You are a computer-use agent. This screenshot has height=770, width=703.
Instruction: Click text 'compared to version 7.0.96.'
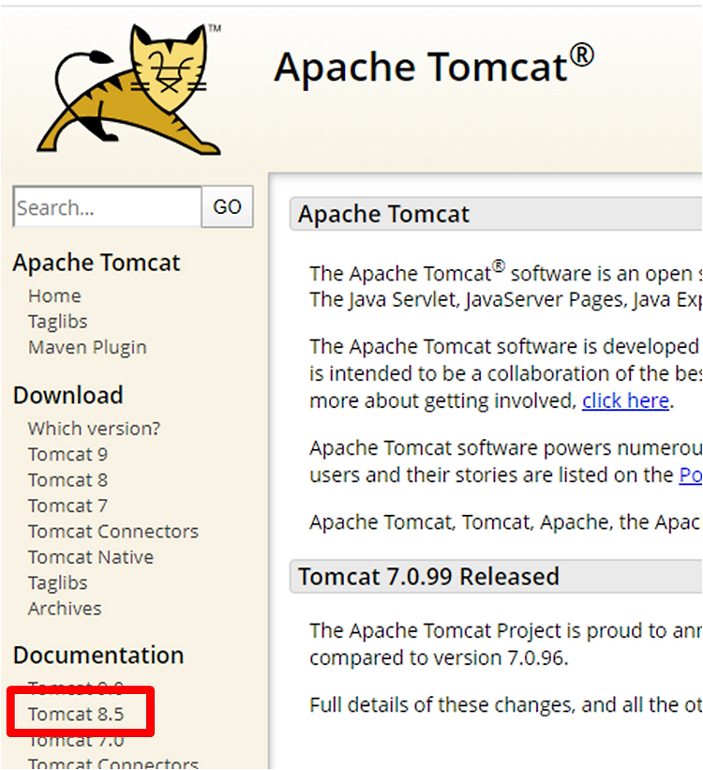coord(439,658)
